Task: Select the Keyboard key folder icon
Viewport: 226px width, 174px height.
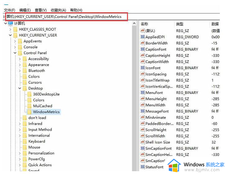Action: pos(25,141)
